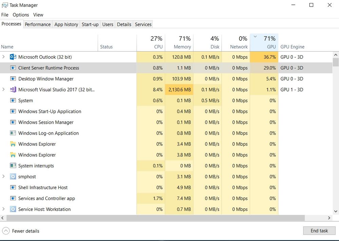Click the Desktop Window Manager icon
339x241 pixels.
click(13, 79)
